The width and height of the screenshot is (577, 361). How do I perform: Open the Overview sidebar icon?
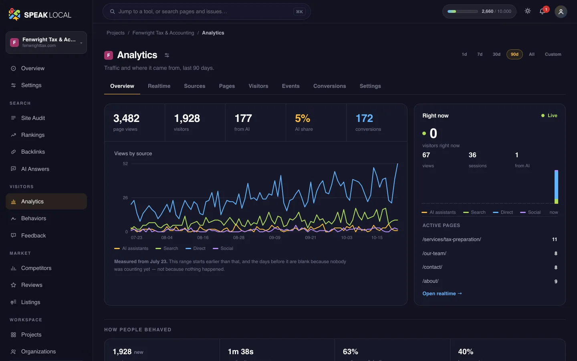tap(13, 69)
